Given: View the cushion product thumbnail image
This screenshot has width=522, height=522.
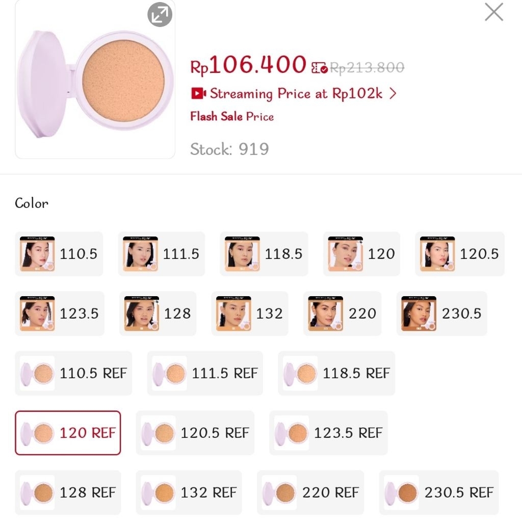Looking at the screenshot, I should pyautogui.click(x=95, y=80).
